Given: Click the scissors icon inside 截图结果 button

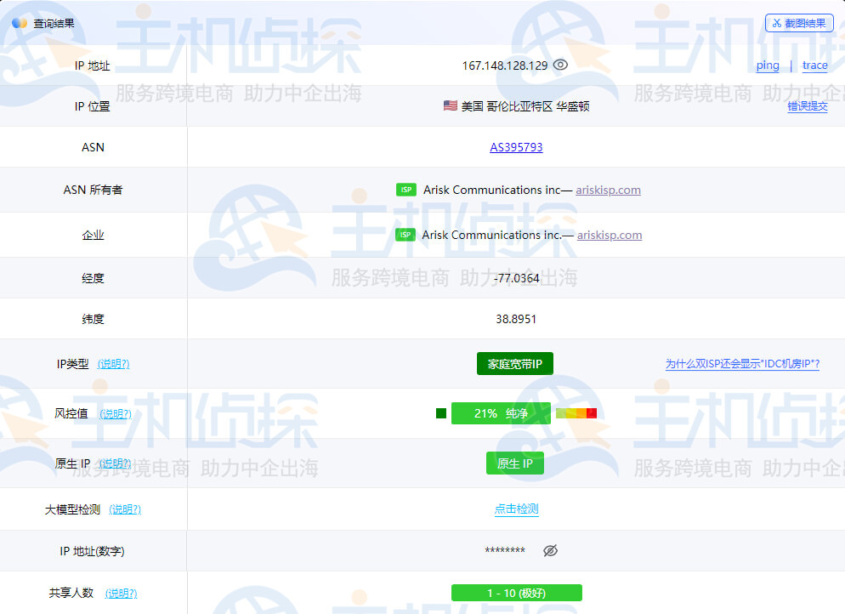Looking at the screenshot, I should (776, 23).
